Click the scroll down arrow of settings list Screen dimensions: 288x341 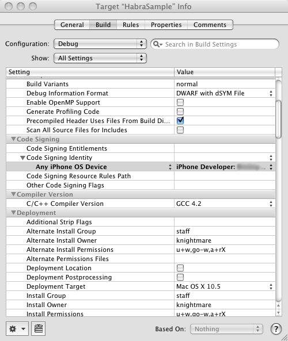pos(278,313)
